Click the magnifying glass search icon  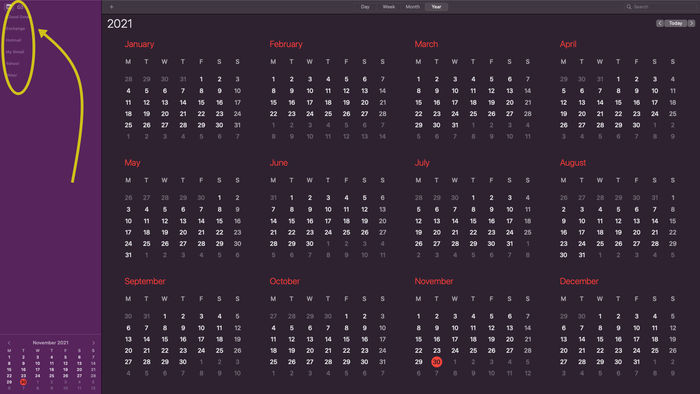tap(629, 7)
